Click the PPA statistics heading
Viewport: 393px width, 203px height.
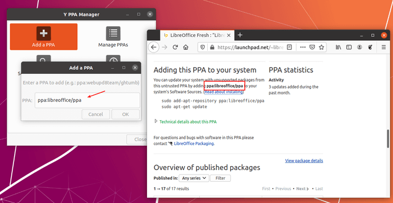pos(291,70)
